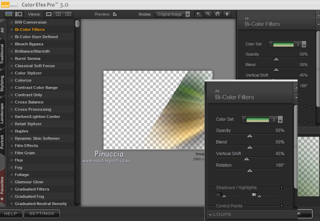Open the Stylizing category tab
This screenshot has width=320, height=221.
tap(2, 84)
